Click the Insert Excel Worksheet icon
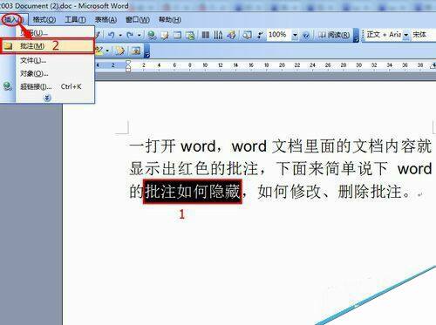The width and height of the screenshot is (436, 325). 190,35
